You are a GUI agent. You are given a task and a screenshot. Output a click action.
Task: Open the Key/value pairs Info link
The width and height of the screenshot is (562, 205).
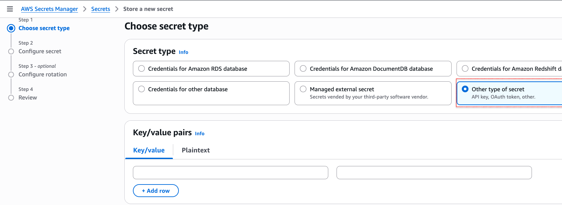click(200, 133)
